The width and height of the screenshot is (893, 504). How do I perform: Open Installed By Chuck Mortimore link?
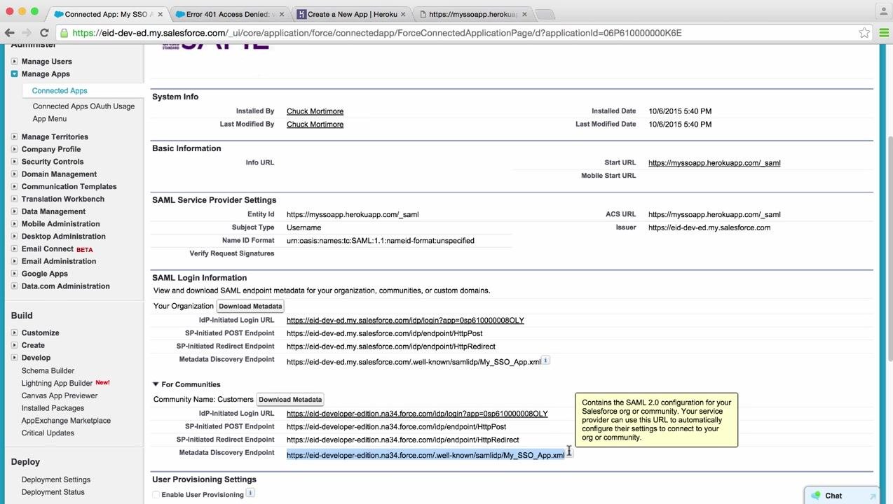pos(315,111)
